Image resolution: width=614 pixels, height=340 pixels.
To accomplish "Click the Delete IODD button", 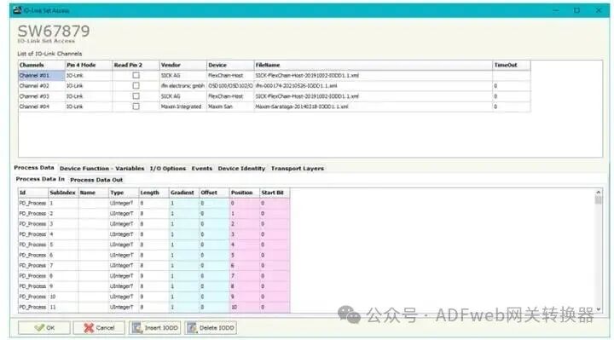I will point(211,328).
